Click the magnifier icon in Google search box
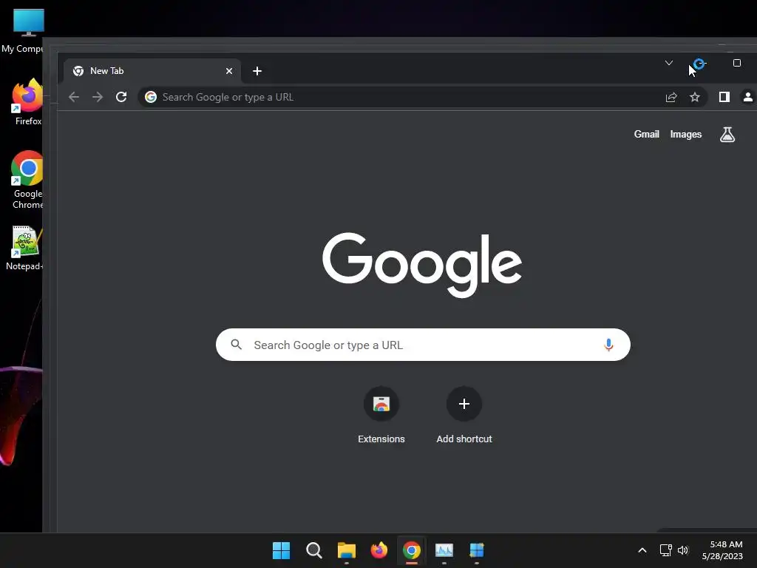Viewport: 757px width, 568px height. pyautogui.click(x=236, y=345)
